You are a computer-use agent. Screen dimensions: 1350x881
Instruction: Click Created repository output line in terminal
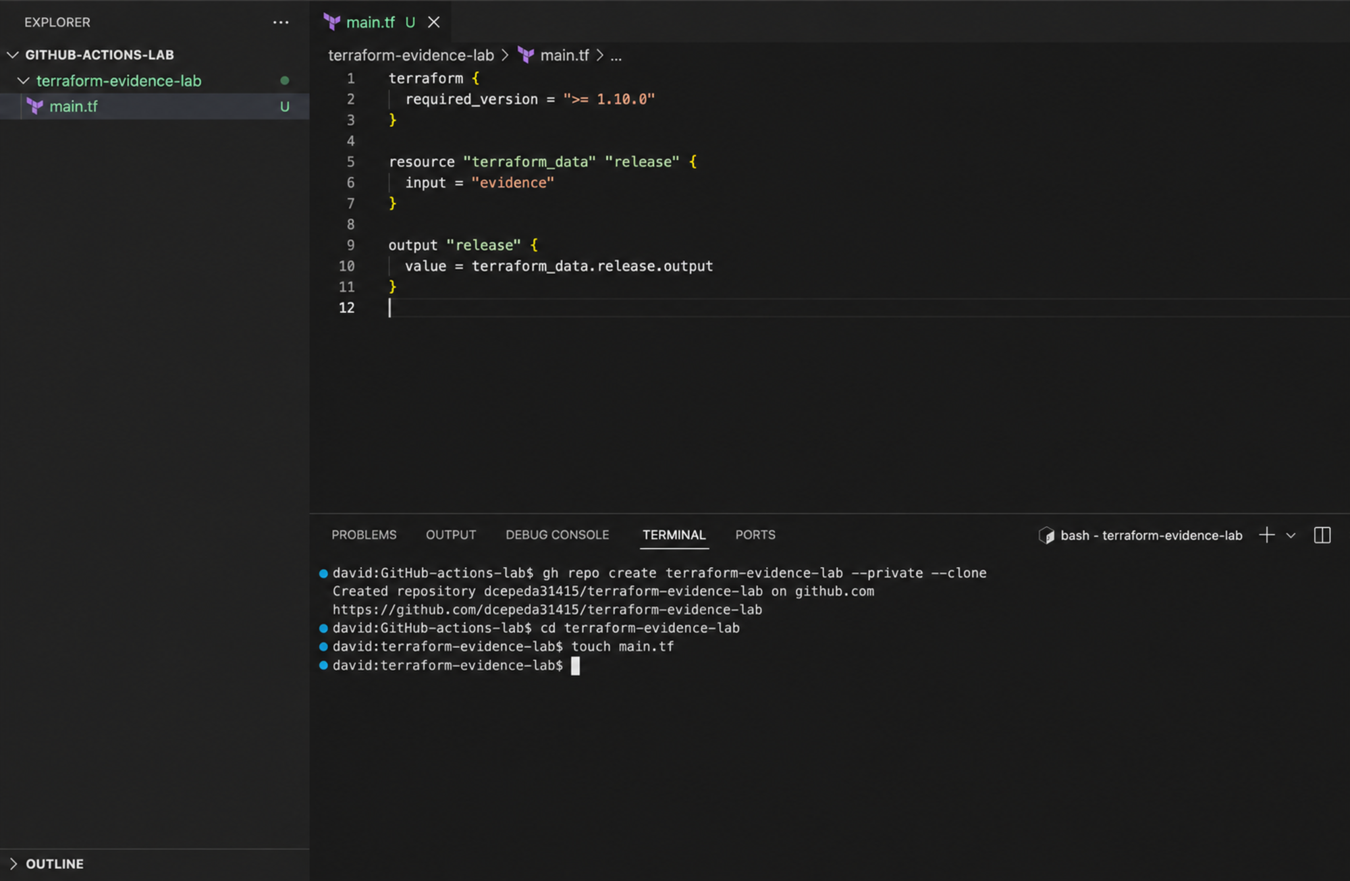603,591
